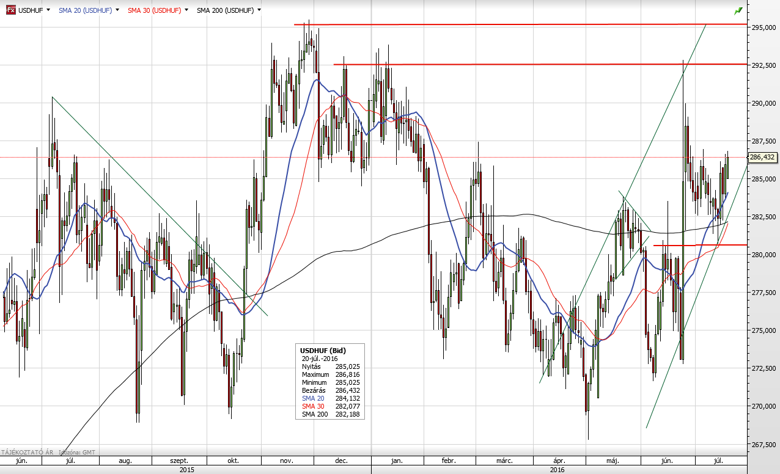Click the 285,000 price axis label
Screen dimensions: 780x474
click(763, 180)
